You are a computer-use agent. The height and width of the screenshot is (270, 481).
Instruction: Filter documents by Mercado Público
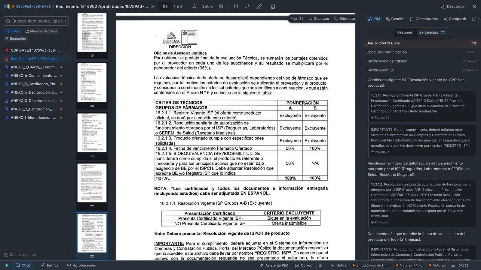coord(41,31)
